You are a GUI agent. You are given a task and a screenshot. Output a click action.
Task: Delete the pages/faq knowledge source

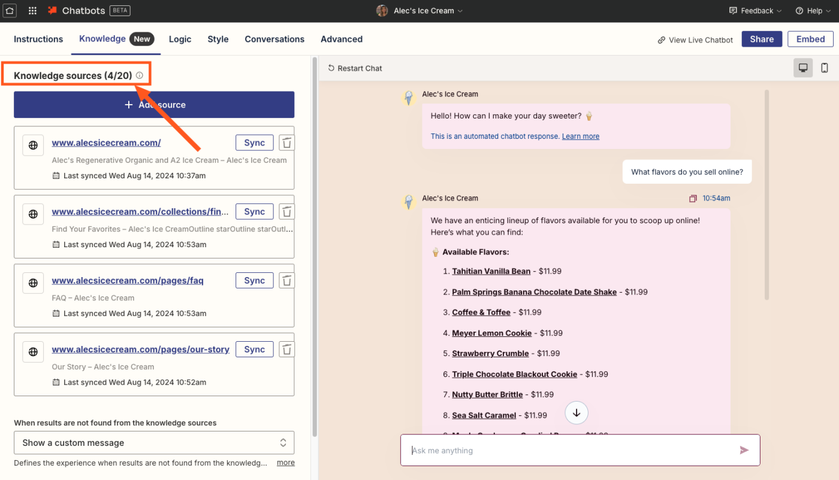point(287,281)
